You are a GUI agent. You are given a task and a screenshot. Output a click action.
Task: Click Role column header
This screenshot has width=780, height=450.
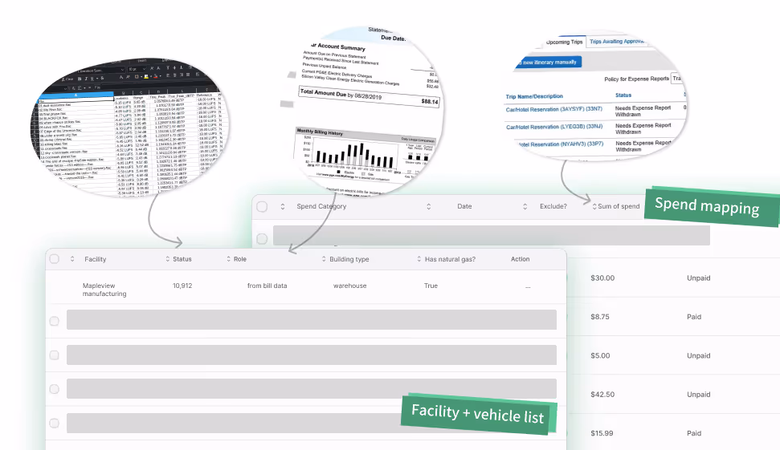pos(239,259)
